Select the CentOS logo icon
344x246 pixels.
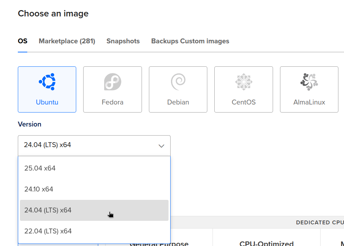pyautogui.click(x=244, y=82)
